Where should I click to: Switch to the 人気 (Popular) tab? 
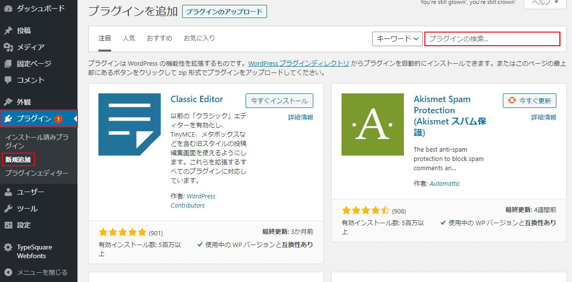[x=129, y=38]
